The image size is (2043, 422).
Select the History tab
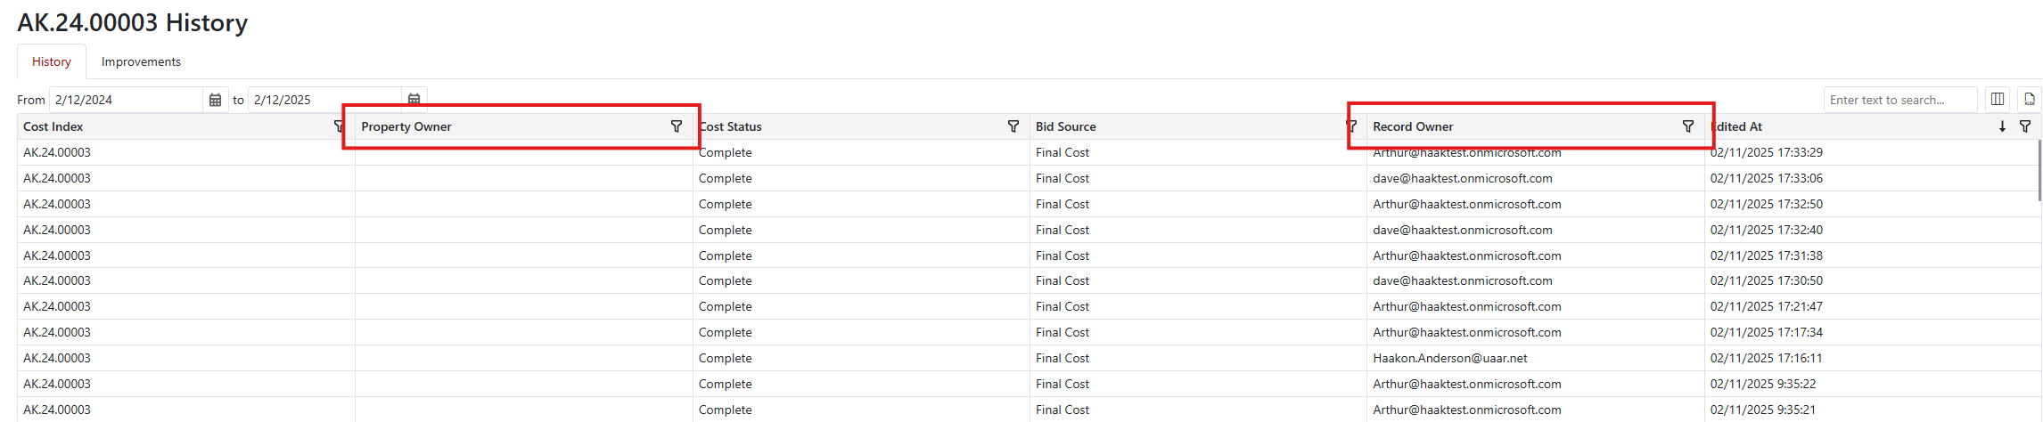coord(52,61)
